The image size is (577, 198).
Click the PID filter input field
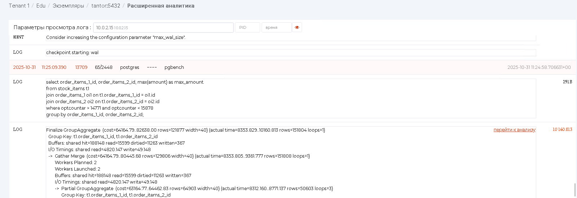tap(247, 27)
